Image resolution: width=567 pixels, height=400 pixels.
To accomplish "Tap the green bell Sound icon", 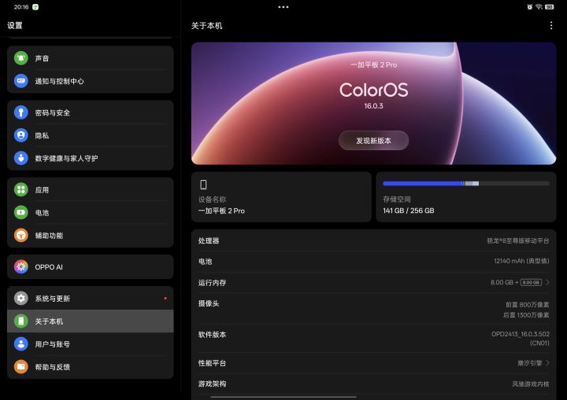I will pyautogui.click(x=21, y=58).
